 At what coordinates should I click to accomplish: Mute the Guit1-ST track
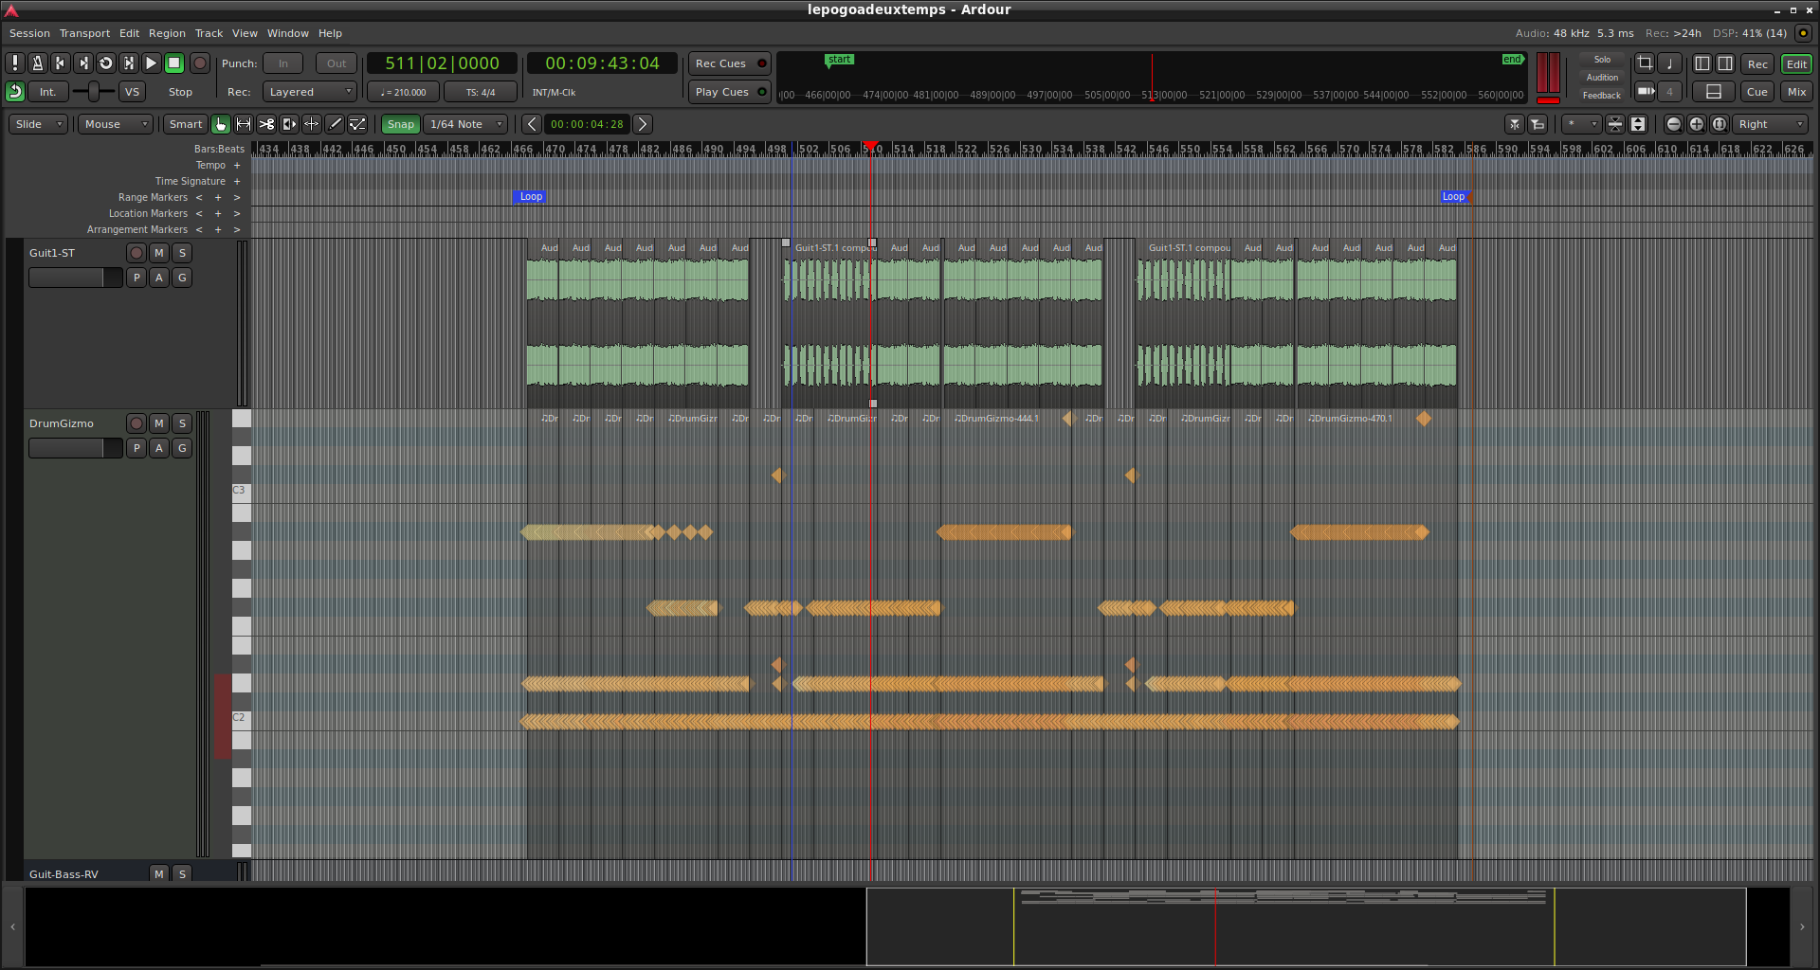coord(159,253)
